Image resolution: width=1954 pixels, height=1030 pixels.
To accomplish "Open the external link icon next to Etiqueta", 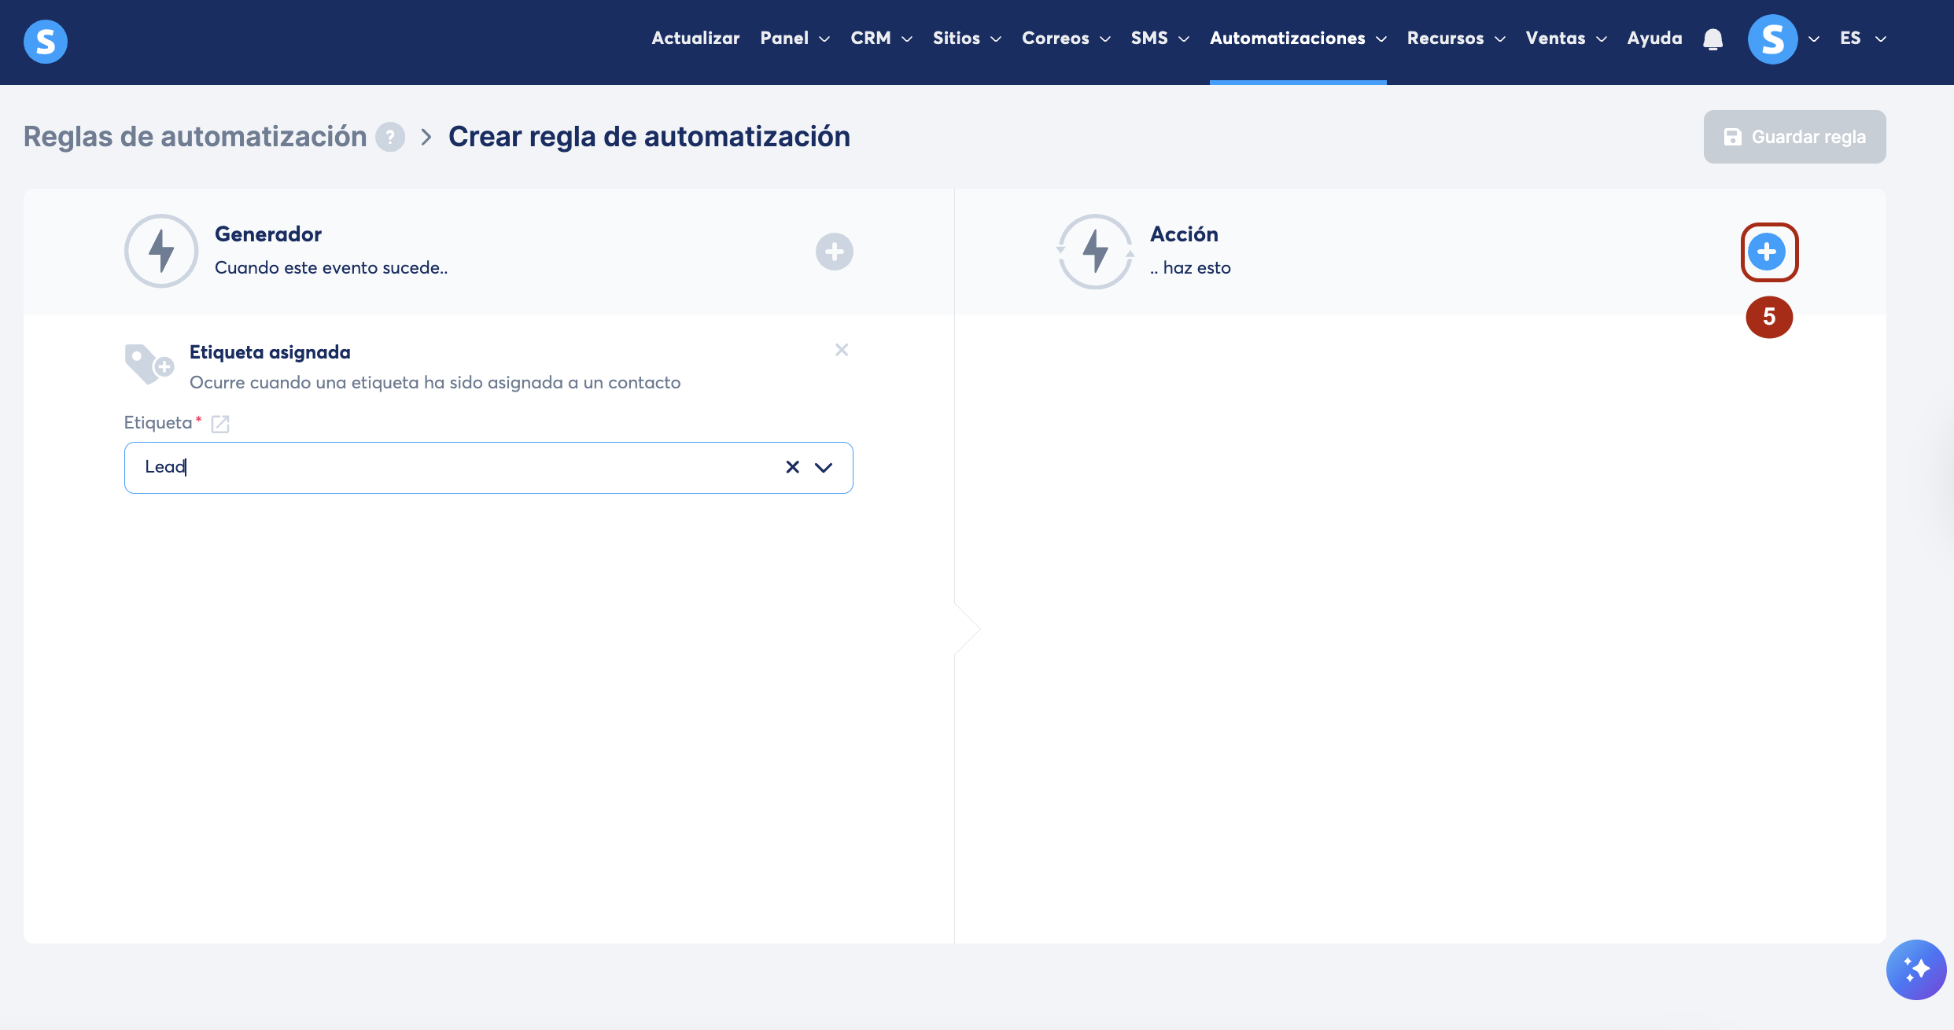I will click(x=220, y=424).
